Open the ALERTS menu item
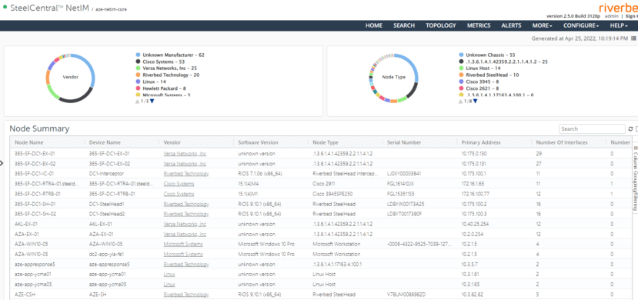This screenshot has width=638, height=300. pyautogui.click(x=511, y=25)
